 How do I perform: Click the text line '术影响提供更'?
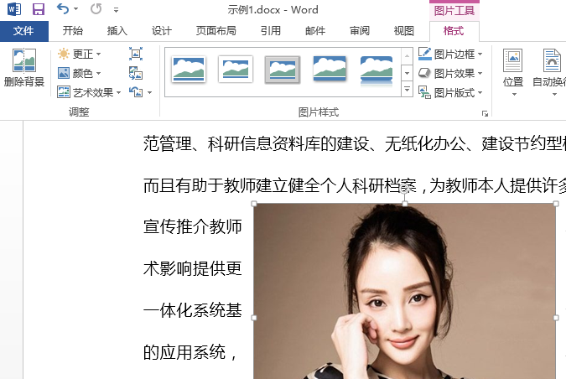tap(192, 268)
